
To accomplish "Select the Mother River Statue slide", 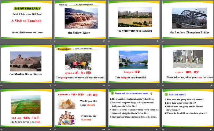I will pyautogui.click(x=26, y=64).
